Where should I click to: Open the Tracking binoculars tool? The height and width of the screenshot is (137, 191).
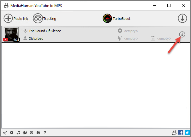38,18
